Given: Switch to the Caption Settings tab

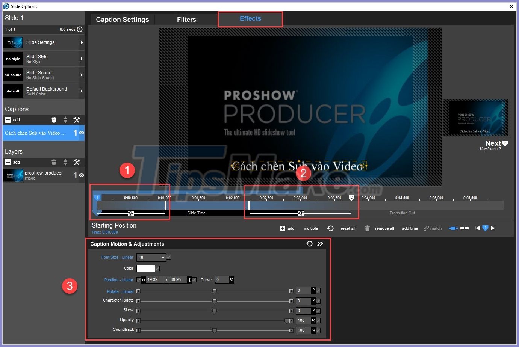Looking at the screenshot, I should point(122,19).
